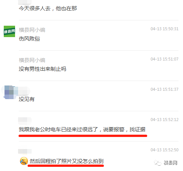
Task: Click the timestamp 04-13 15:52:12
Action: (165, 120)
